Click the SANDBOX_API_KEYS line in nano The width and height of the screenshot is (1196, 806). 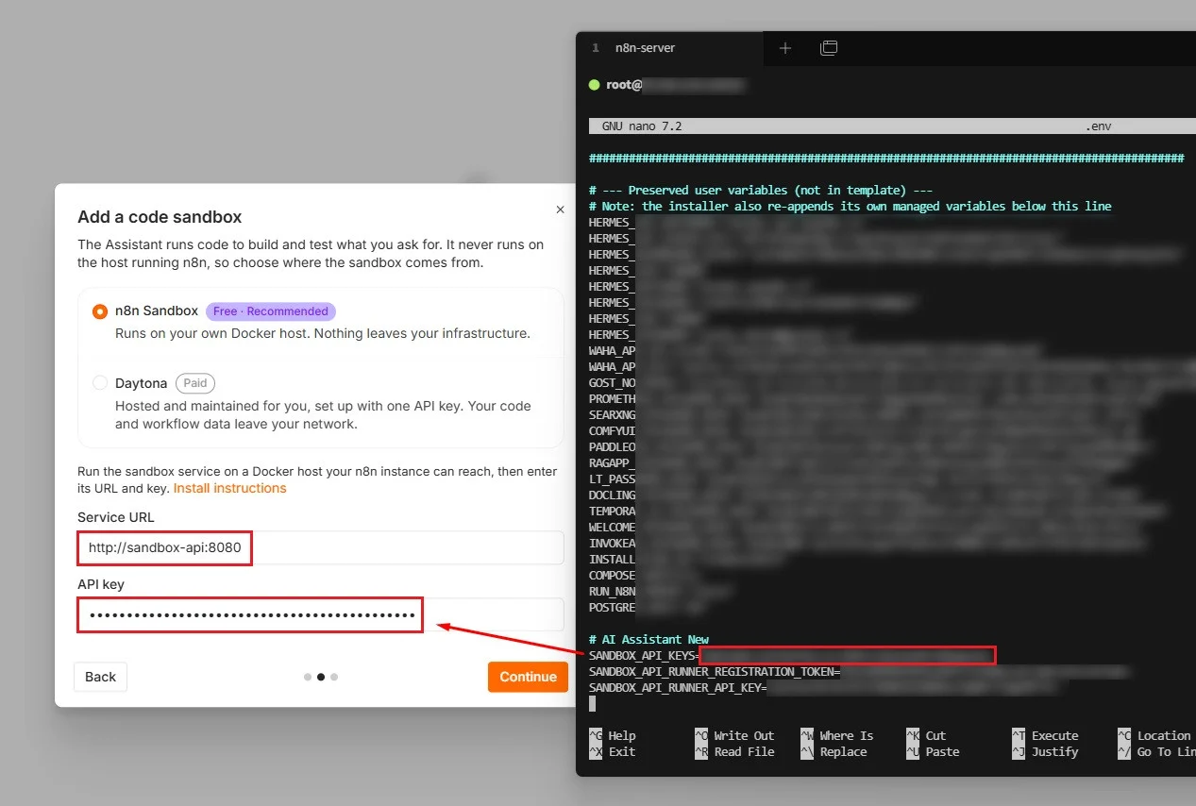click(792, 655)
